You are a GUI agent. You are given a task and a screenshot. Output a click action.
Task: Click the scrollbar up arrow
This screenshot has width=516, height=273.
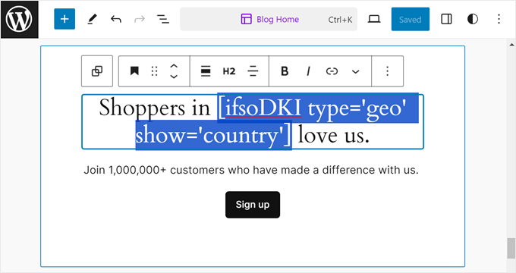[x=511, y=44]
